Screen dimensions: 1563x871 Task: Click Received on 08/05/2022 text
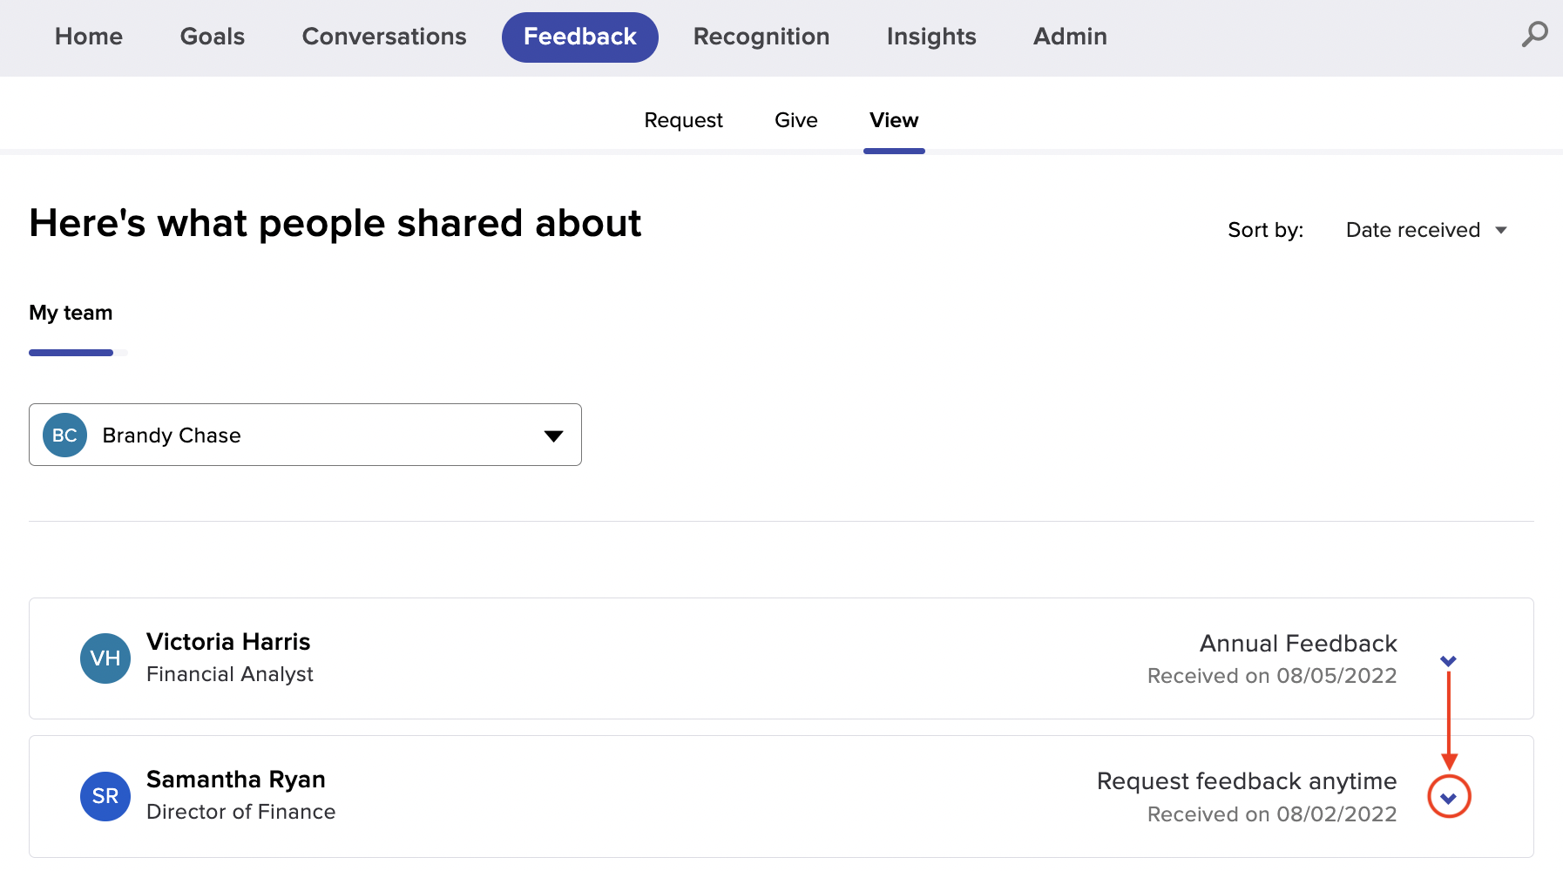(x=1272, y=676)
